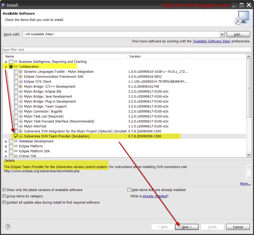Check Business Intelligence category checkbox
The image size is (254, 235).
[11, 62]
